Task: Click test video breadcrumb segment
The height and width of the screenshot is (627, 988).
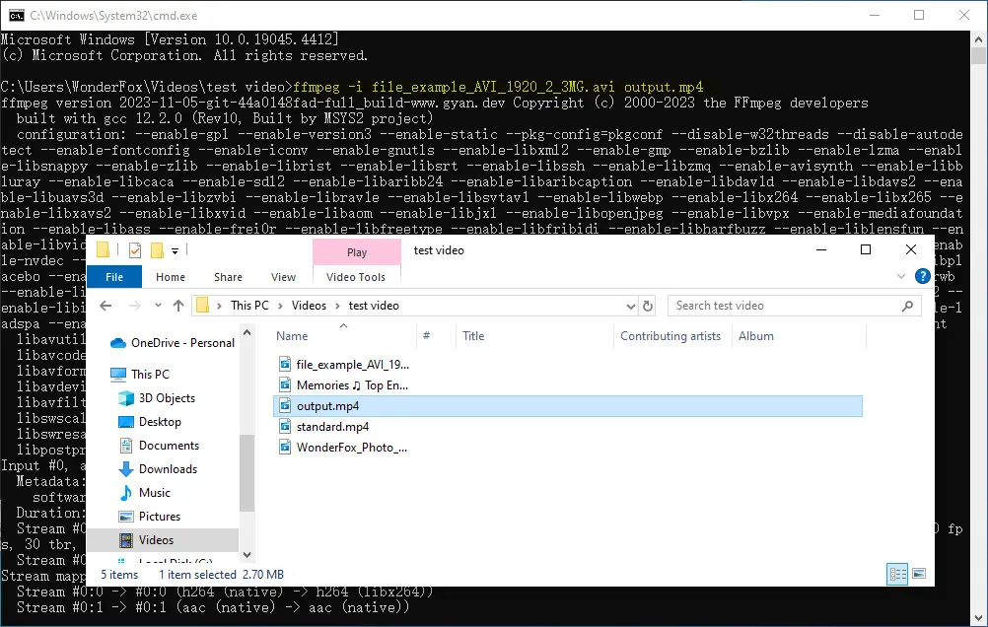Action: click(374, 306)
